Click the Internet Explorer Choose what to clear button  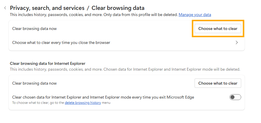point(218,83)
